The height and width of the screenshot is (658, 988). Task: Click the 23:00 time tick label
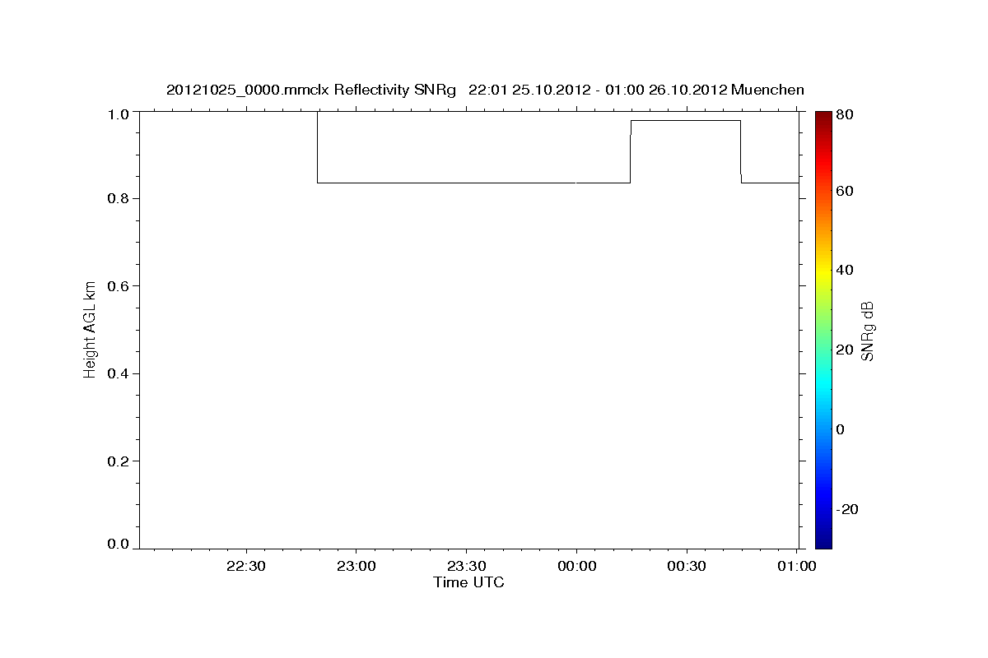[x=357, y=567]
